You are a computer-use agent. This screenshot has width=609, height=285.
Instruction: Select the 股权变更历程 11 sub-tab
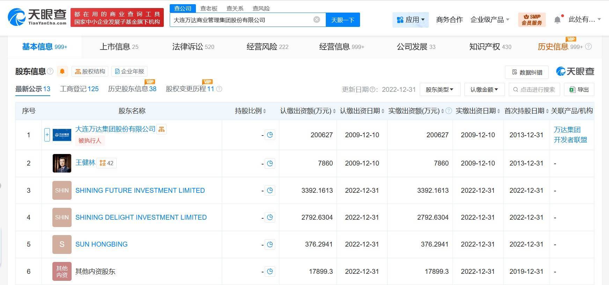190,89
